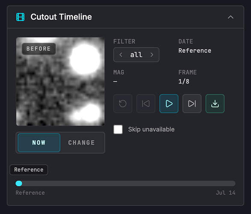Open the filter selector showing all

point(136,55)
